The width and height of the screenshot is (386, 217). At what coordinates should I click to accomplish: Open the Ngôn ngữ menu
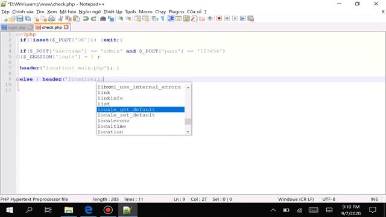tap(90, 11)
